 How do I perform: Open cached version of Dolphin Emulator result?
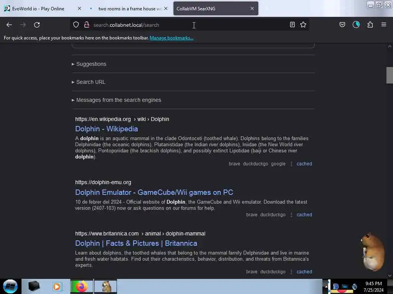pos(304,215)
